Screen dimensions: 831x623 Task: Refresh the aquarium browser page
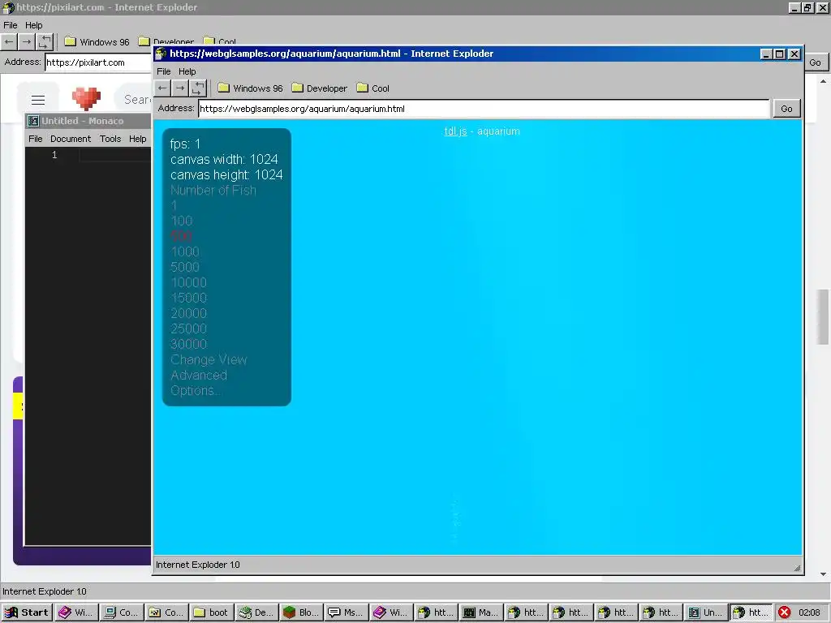tap(198, 88)
